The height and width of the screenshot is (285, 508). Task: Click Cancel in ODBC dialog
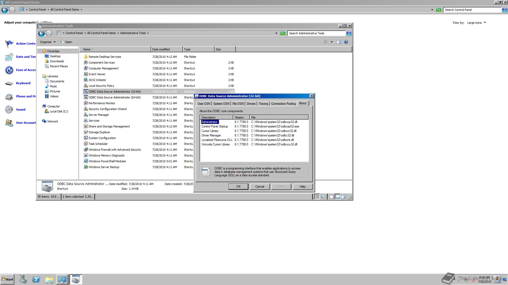coord(260,187)
